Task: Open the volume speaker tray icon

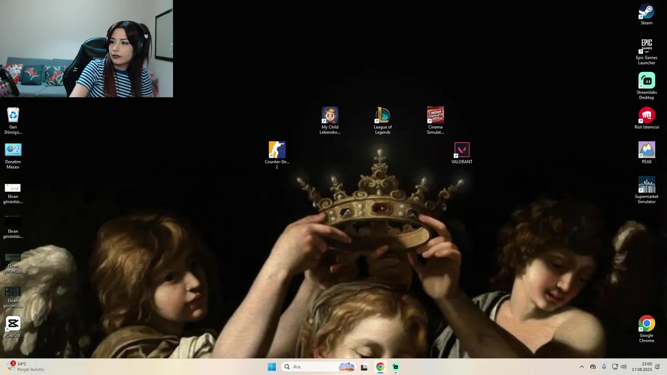Action: point(624,367)
